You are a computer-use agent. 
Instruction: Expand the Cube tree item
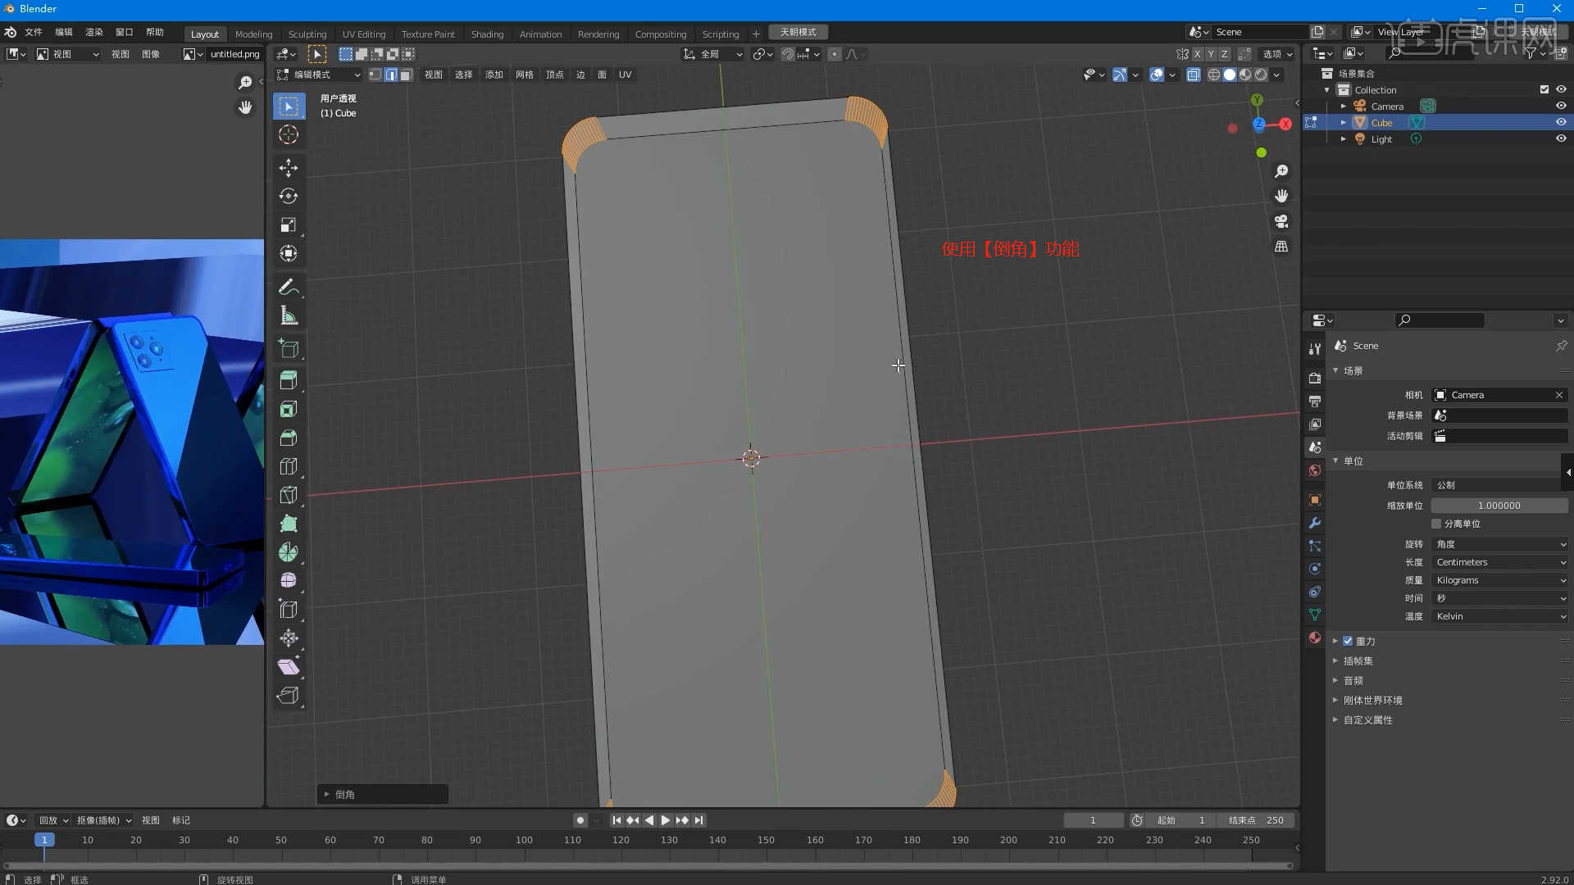pos(1343,123)
